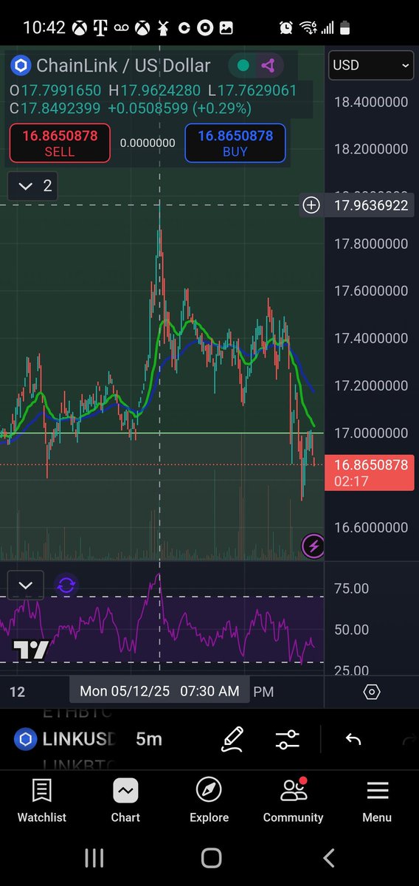Switch to the Explore tab
Image resolution: width=419 pixels, height=886 pixels.
pyautogui.click(x=209, y=800)
